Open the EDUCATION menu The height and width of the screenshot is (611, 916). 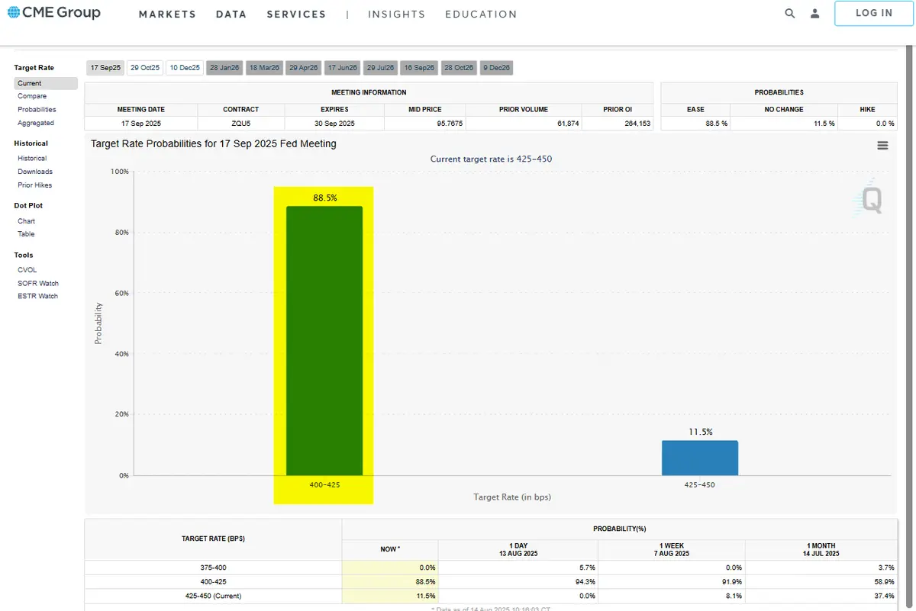click(481, 14)
